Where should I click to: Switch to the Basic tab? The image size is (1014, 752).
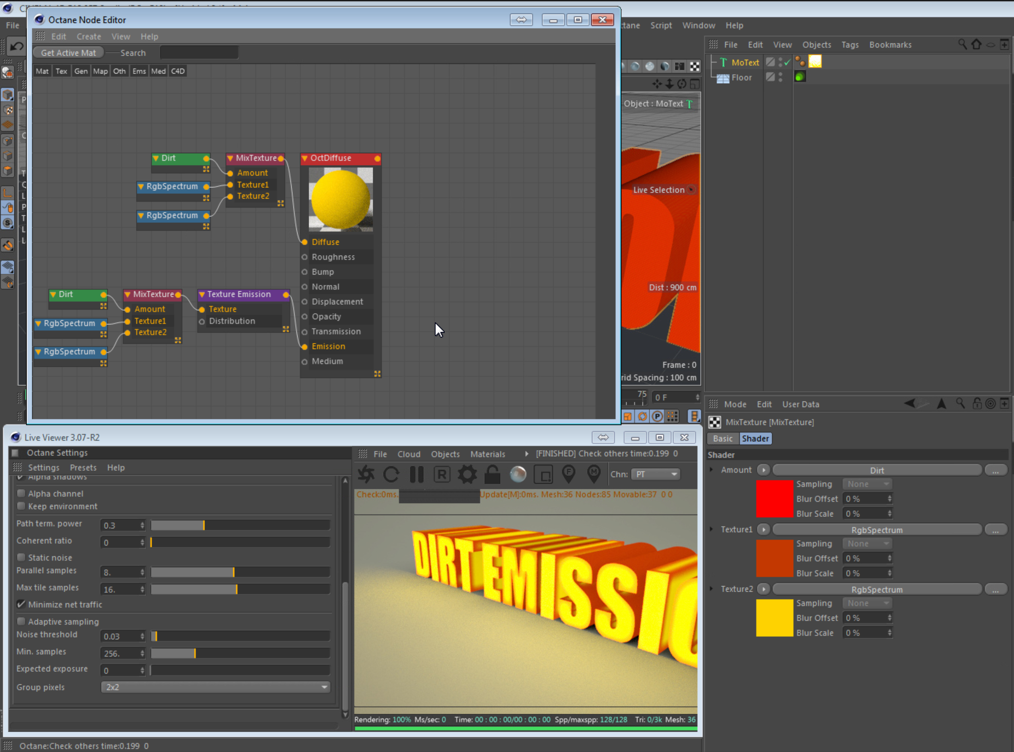pyautogui.click(x=722, y=438)
